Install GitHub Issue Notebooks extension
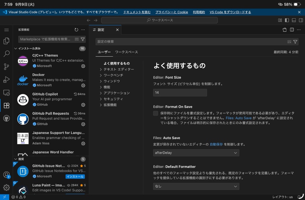 (x=75, y=176)
